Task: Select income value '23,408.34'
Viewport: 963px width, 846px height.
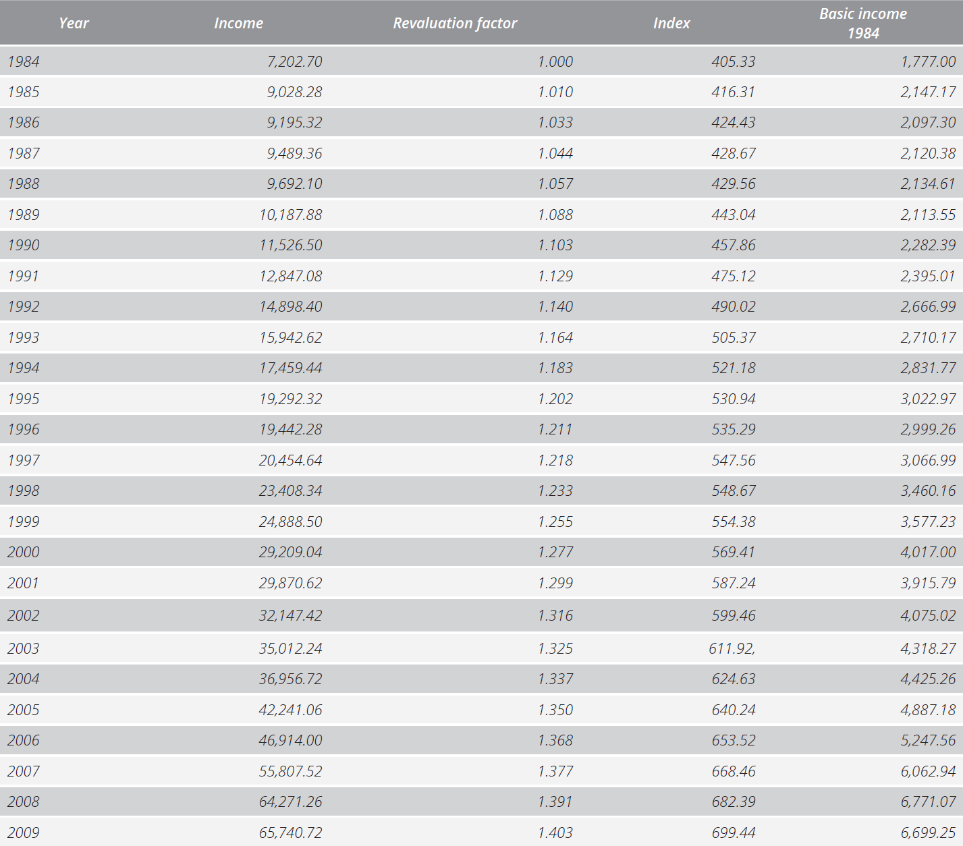Action: [x=291, y=490]
